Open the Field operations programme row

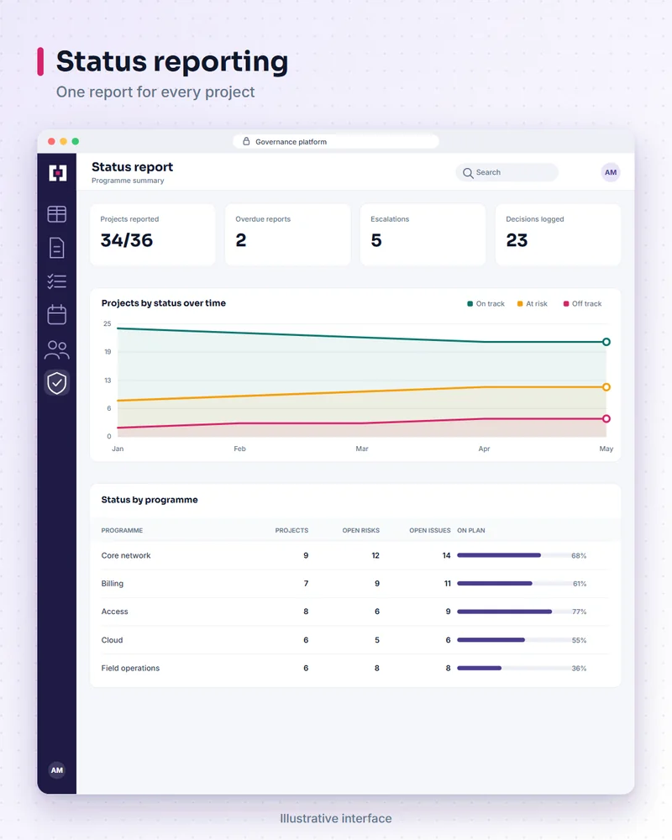[355, 668]
